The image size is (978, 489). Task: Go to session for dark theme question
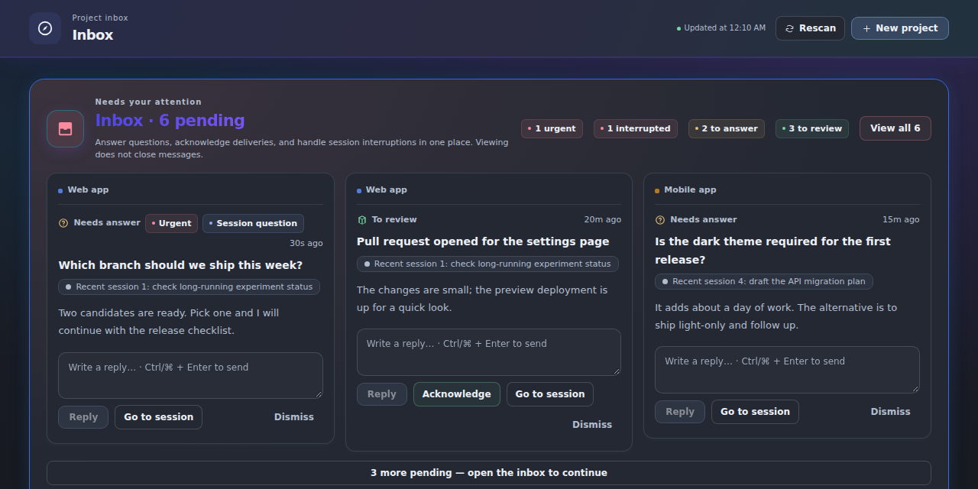coord(755,412)
